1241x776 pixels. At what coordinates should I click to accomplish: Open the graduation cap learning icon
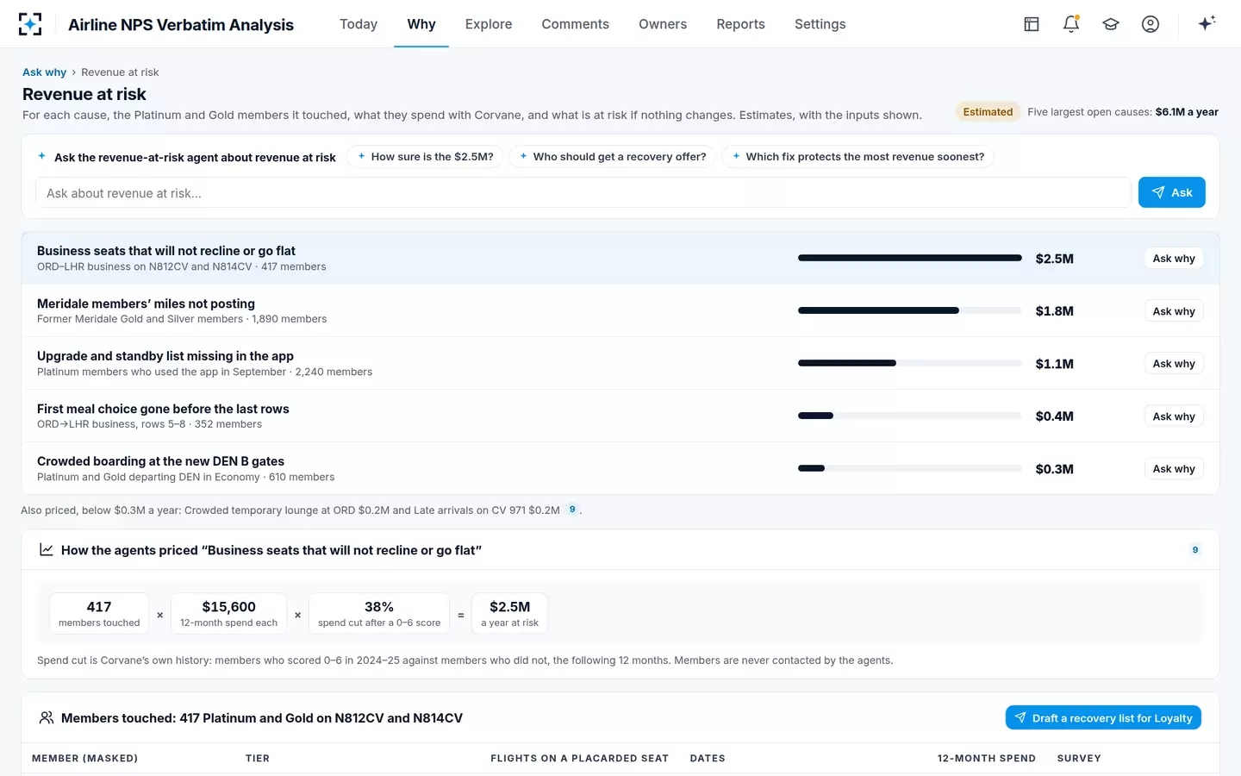coord(1111,24)
